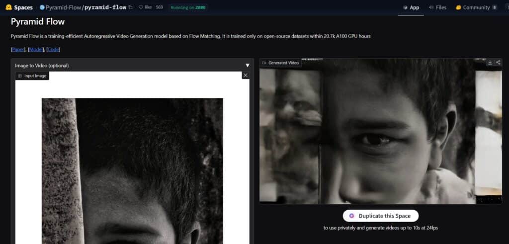Open the Community tab
The image size is (509, 244).
(x=476, y=7)
